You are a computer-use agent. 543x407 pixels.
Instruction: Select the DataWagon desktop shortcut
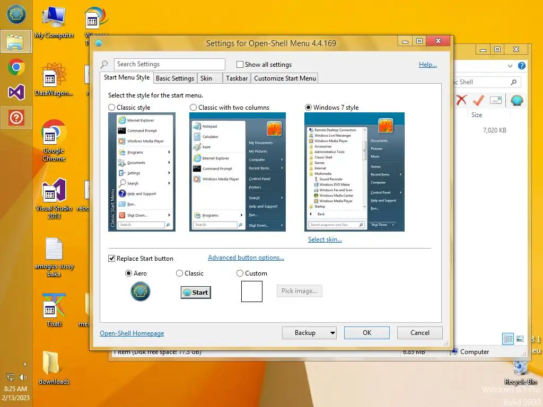(x=54, y=79)
